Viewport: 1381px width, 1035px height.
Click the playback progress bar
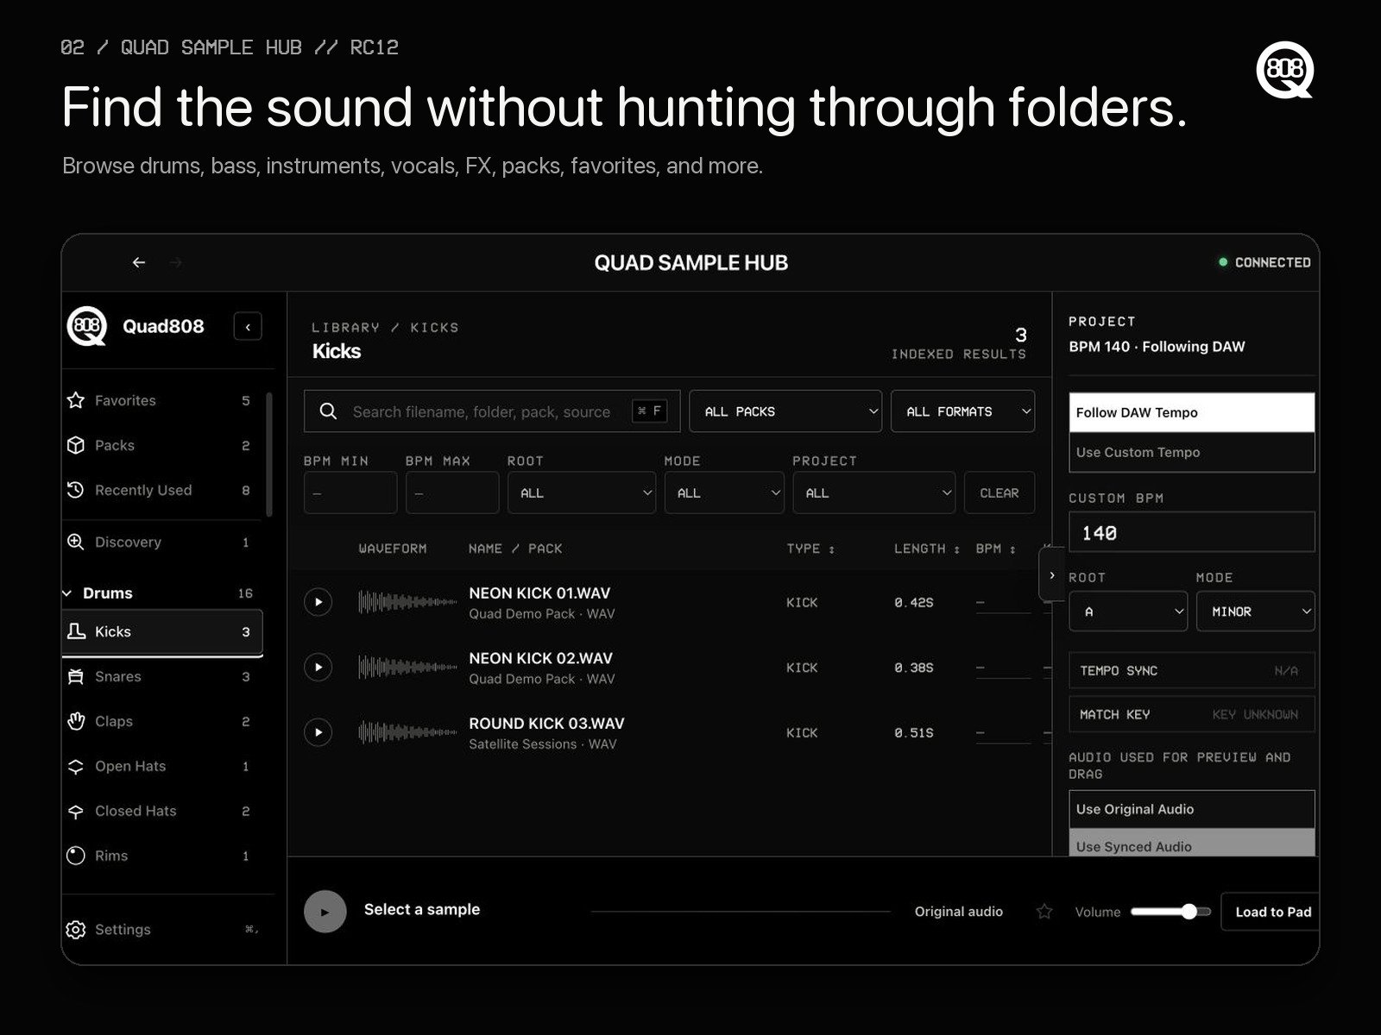741,912
